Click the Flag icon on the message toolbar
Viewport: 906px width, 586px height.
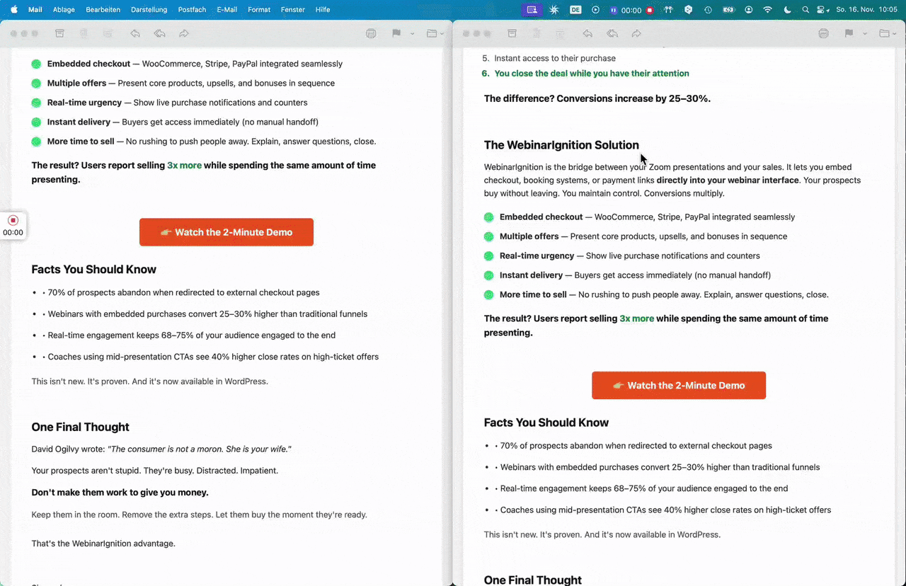coord(396,33)
